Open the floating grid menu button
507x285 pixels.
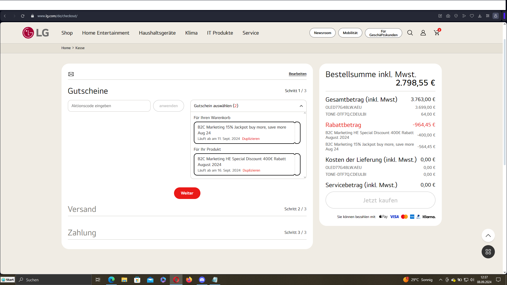point(488,252)
